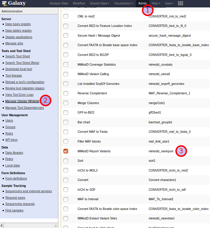
Task: Open Request types link
Action: pos(15,198)
